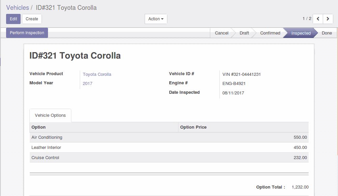
Task: Click the VIN #321-04441231 value
Action: pos(241,74)
